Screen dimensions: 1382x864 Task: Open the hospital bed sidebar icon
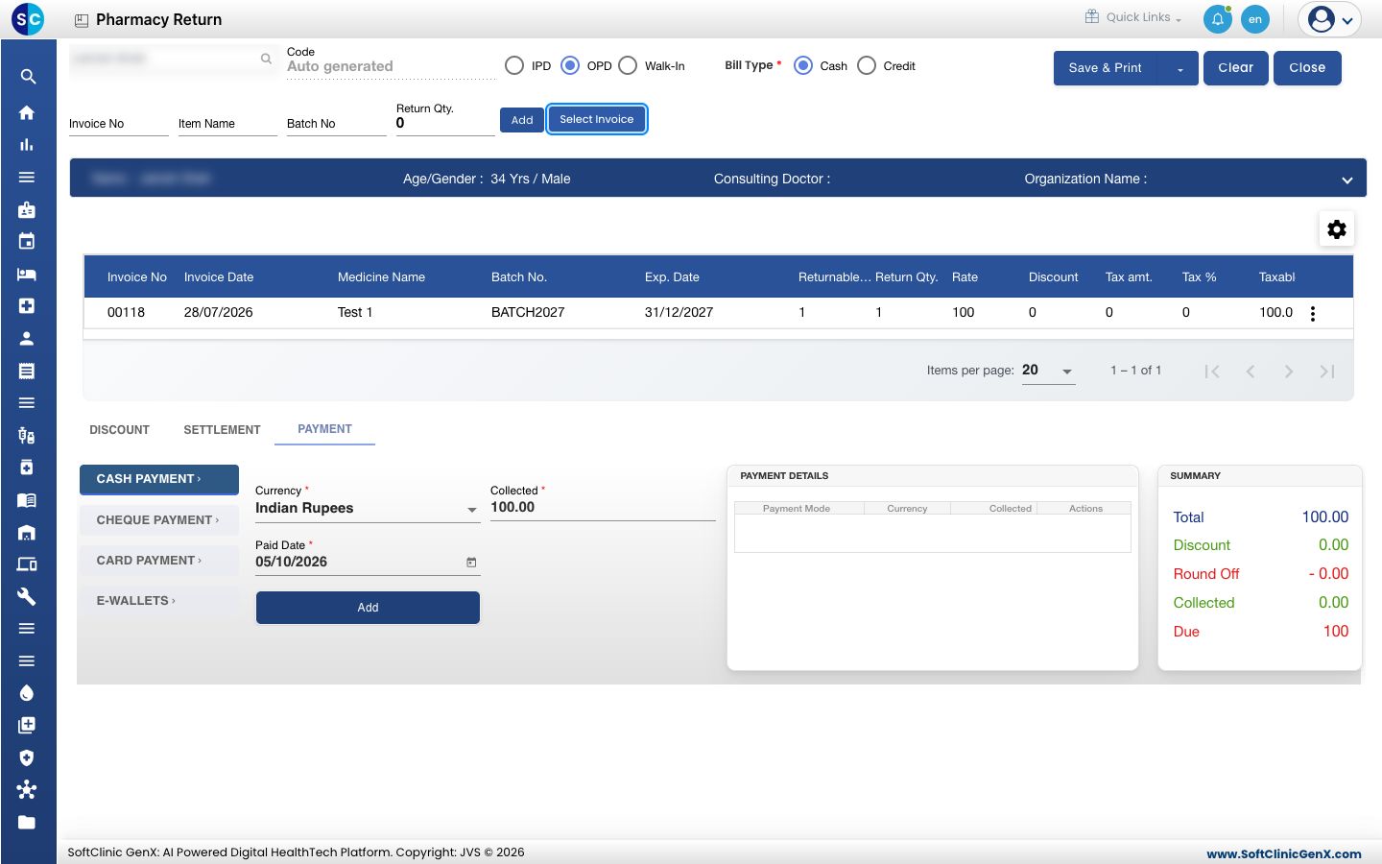tap(27, 274)
